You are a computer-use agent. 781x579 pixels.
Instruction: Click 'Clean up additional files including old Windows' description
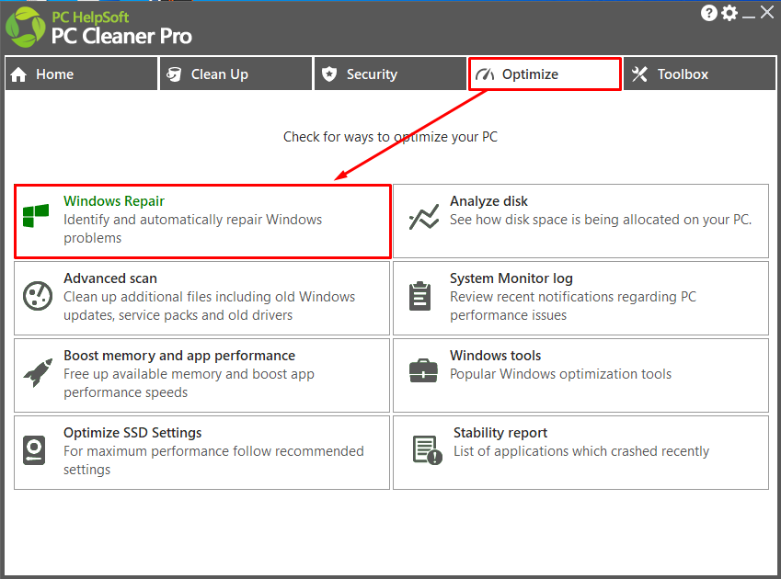pyautogui.click(x=209, y=306)
